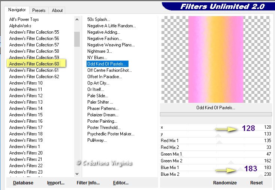Select AlphaWorks category
Screen dimensions: 275x190
[x=20, y=26]
